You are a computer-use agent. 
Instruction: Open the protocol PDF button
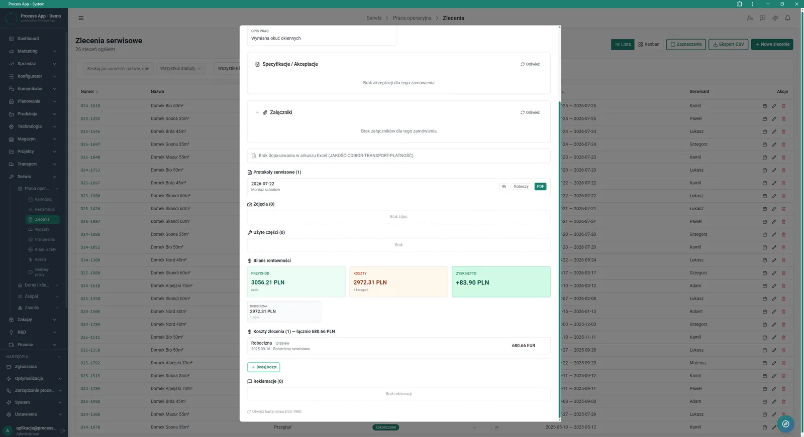[540, 187]
